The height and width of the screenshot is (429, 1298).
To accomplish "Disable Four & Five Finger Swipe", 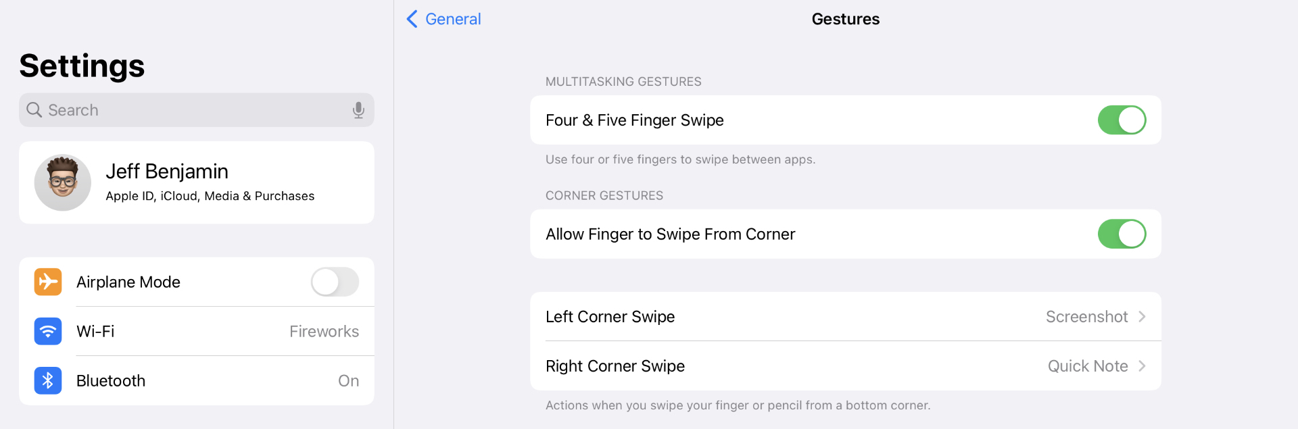I will 1122,120.
